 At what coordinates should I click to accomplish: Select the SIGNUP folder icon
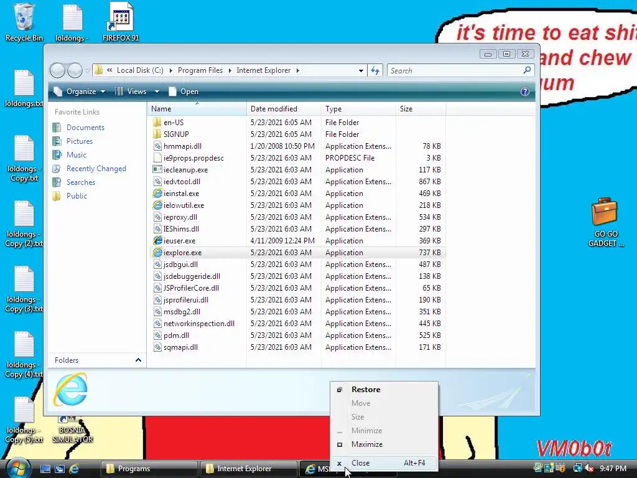tap(157, 134)
